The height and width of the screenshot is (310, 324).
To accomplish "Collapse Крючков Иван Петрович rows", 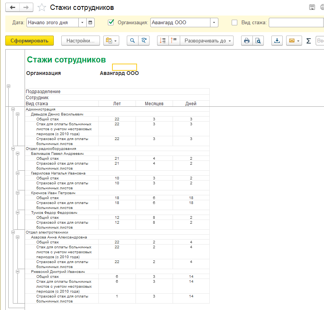I will coord(17,193).
